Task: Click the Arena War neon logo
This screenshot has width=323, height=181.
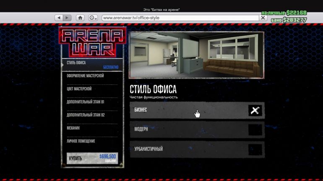Action: [x=92, y=42]
